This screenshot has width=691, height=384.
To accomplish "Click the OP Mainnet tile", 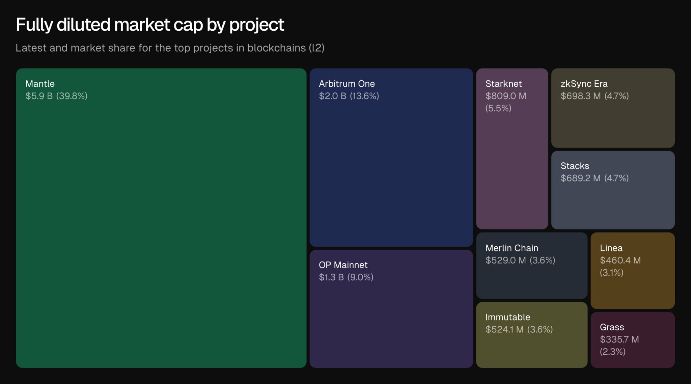I will (391, 308).
